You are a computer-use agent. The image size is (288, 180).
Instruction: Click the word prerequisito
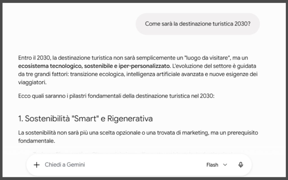[x=243, y=133]
